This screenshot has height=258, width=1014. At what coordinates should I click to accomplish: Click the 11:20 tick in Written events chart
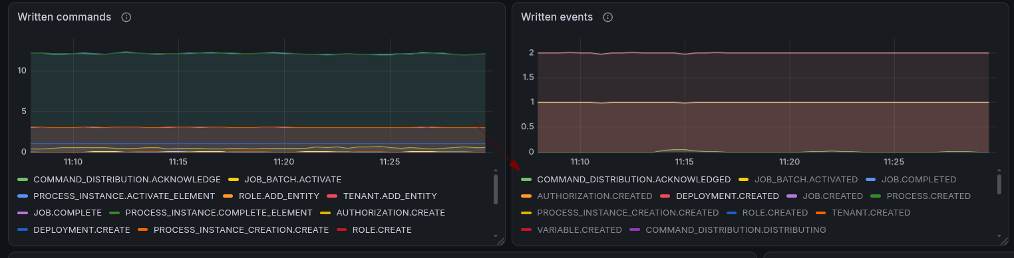[789, 161]
